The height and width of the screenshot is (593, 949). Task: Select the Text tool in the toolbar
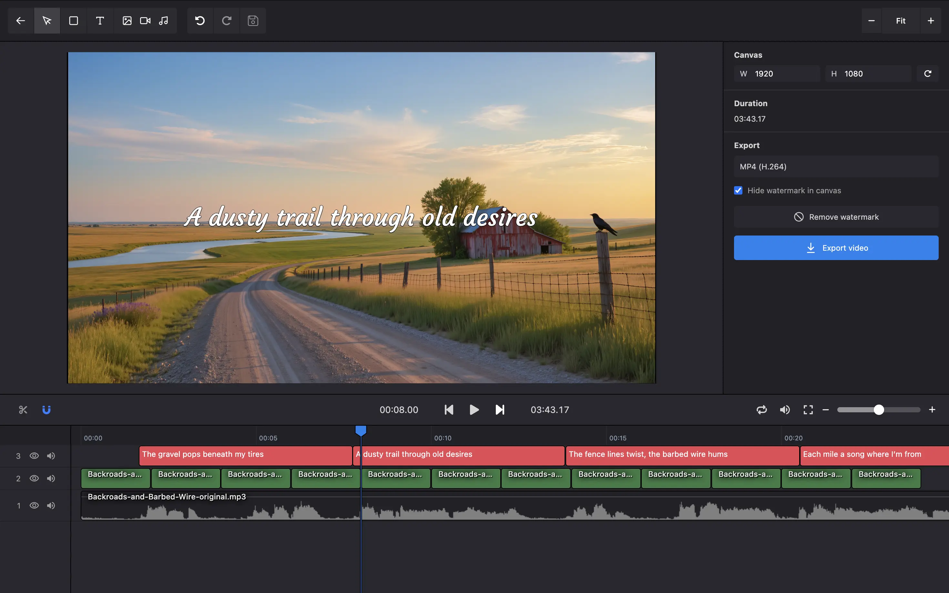(x=100, y=20)
